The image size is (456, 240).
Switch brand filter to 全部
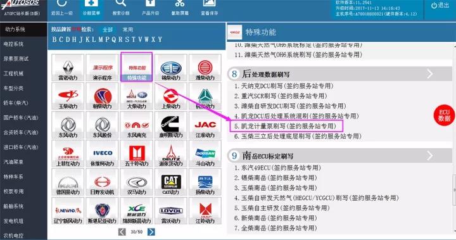pos(107,30)
